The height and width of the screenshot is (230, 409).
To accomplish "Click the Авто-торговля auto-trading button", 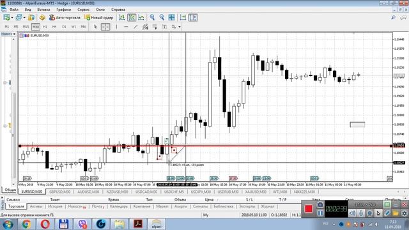I will click(65, 17).
